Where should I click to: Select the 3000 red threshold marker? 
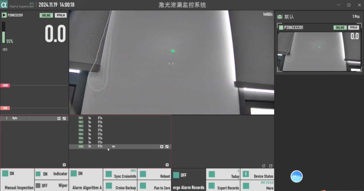point(5,85)
